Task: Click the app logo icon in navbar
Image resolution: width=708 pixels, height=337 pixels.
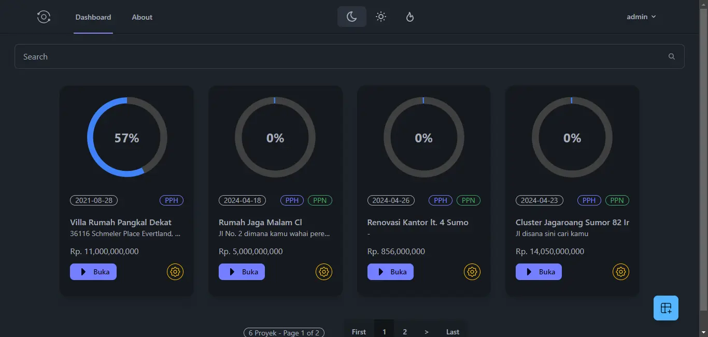Action: pos(44,17)
